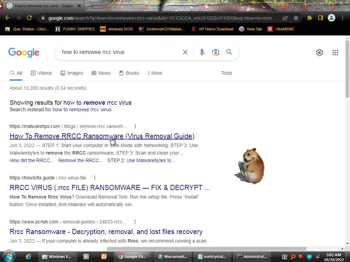Switch to the Videos search tab
This screenshot has width=350, height=262.
[x=41, y=73]
